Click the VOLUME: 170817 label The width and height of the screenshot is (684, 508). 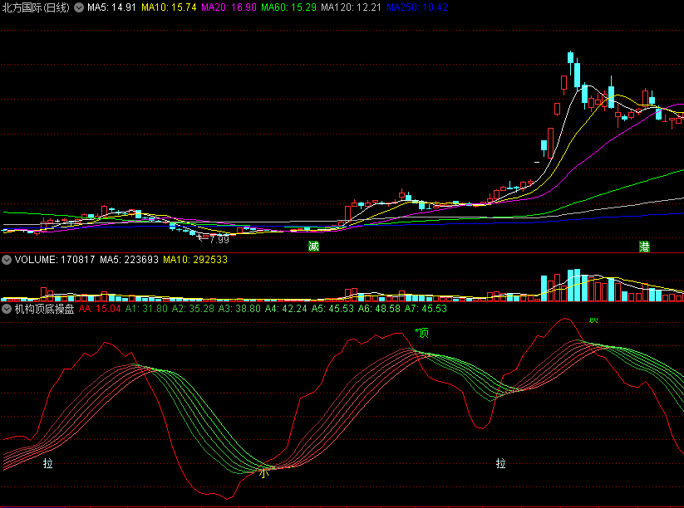click(55, 260)
